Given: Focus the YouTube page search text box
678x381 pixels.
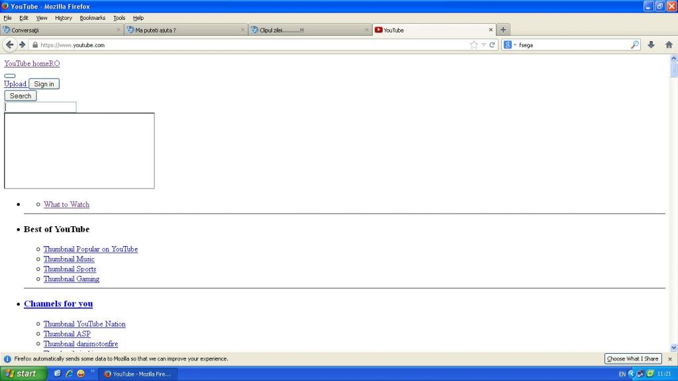Looking at the screenshot, I should tap(40, 107).
